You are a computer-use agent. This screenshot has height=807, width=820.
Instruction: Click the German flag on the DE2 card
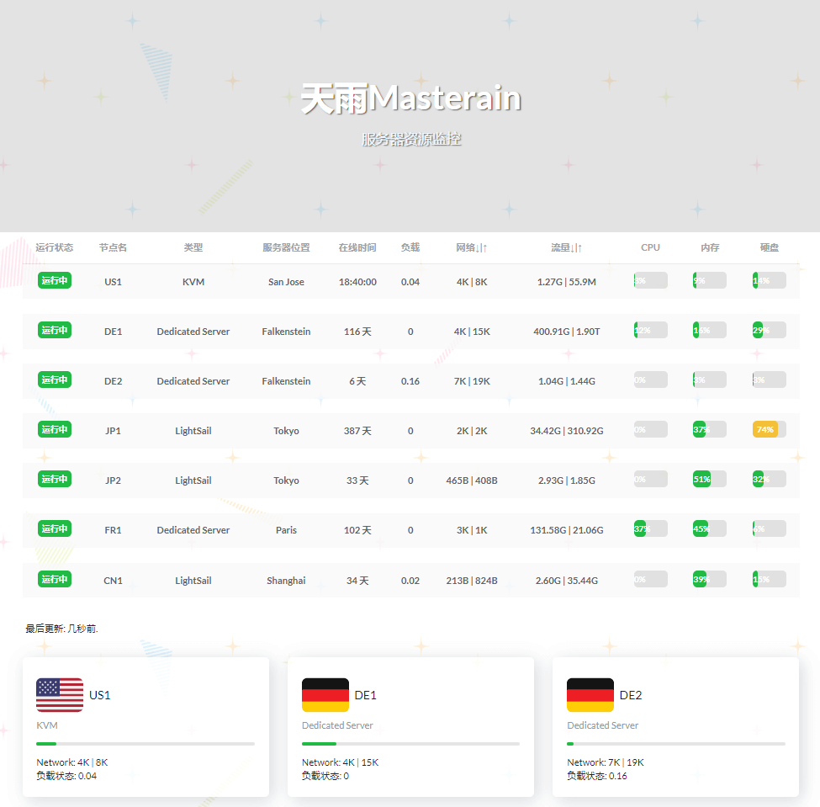(x=590, y=695)
